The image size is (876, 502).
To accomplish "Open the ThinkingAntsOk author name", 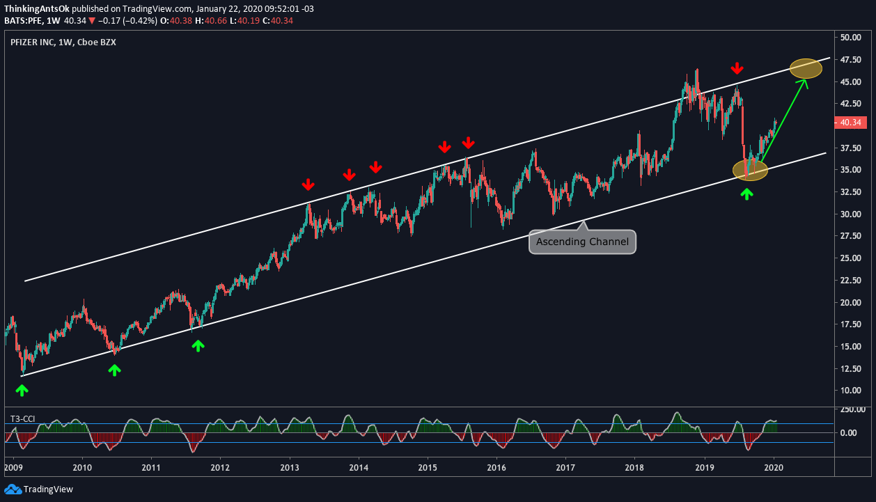I will (x=36, y=8).
